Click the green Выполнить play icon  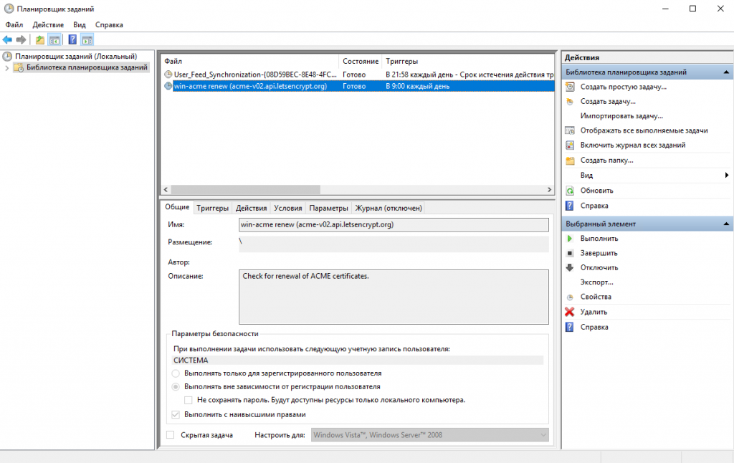coord(570,238)
